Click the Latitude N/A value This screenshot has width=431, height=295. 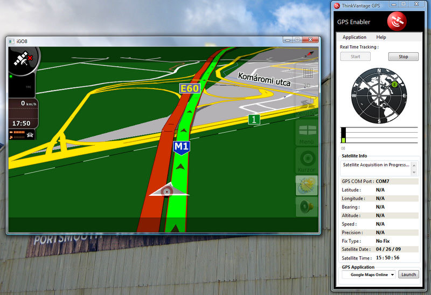coord(380,190)
